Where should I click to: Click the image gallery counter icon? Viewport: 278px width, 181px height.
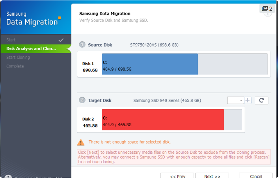tap(267, 9)
